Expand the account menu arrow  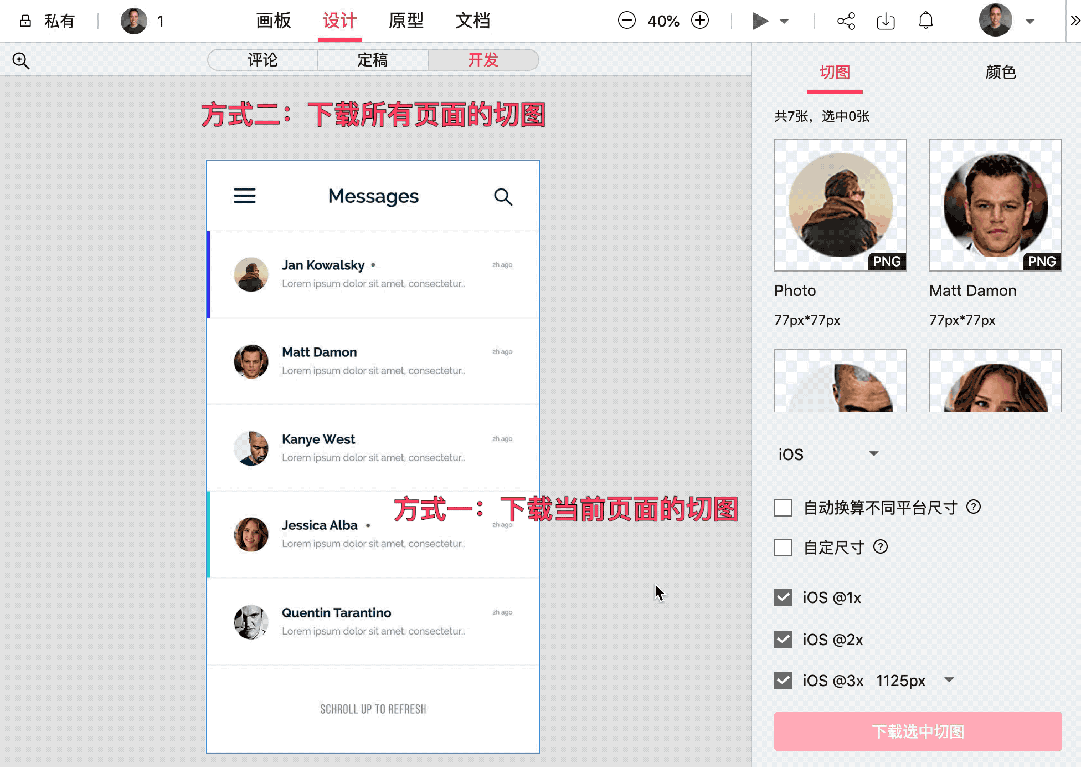pos(1030,22)
